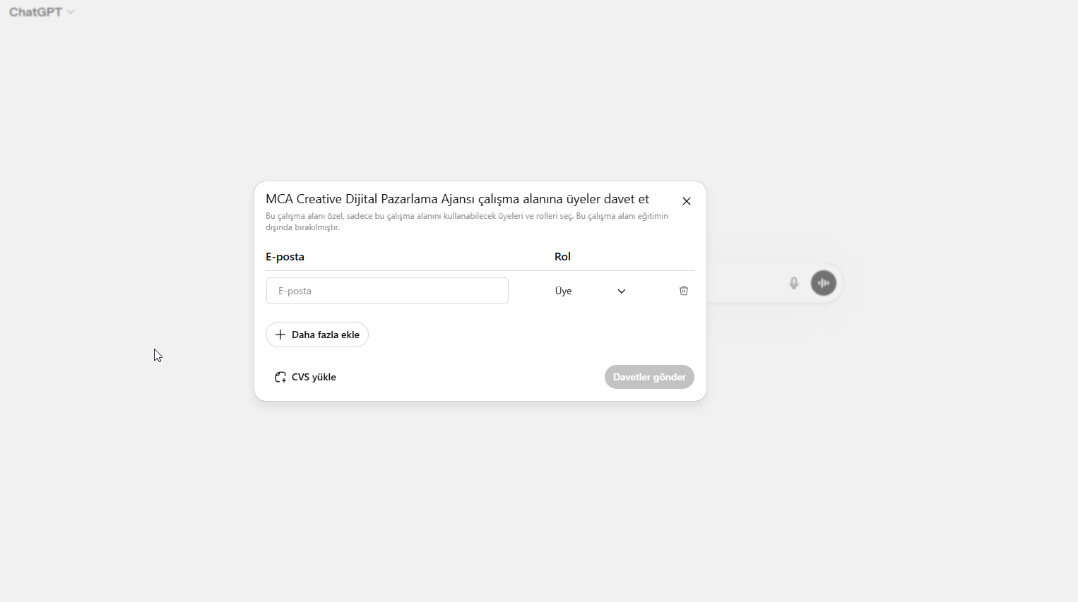Click the plus icon before Daha fazla ekle

(x=280, y=335)
